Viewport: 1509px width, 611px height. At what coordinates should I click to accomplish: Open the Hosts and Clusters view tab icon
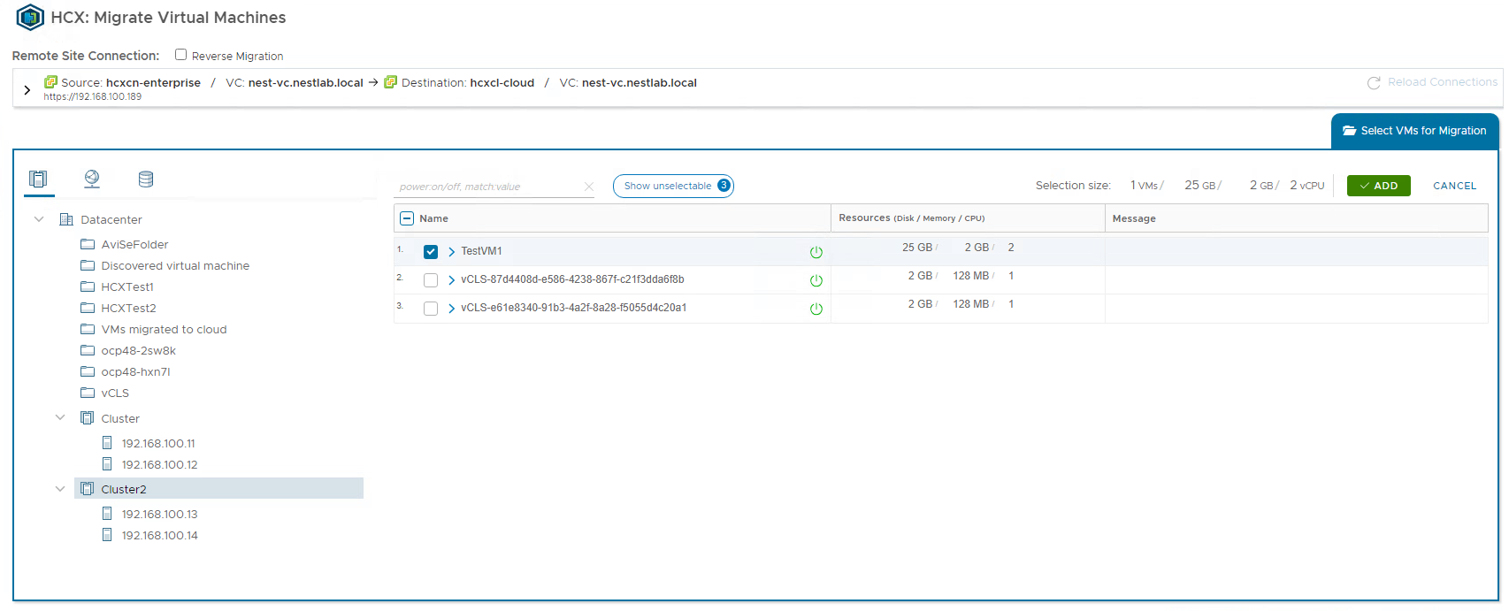pos(38,179)
